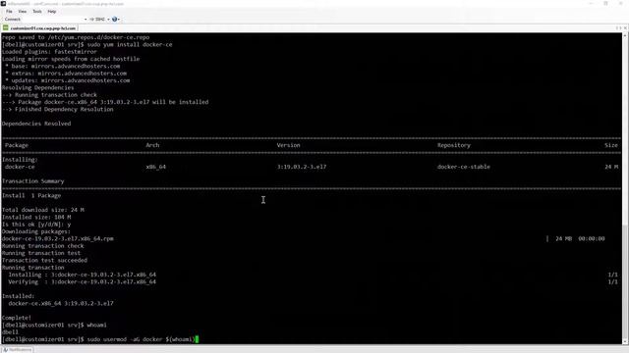Click the 'Package' column header text

pos(17,145)
